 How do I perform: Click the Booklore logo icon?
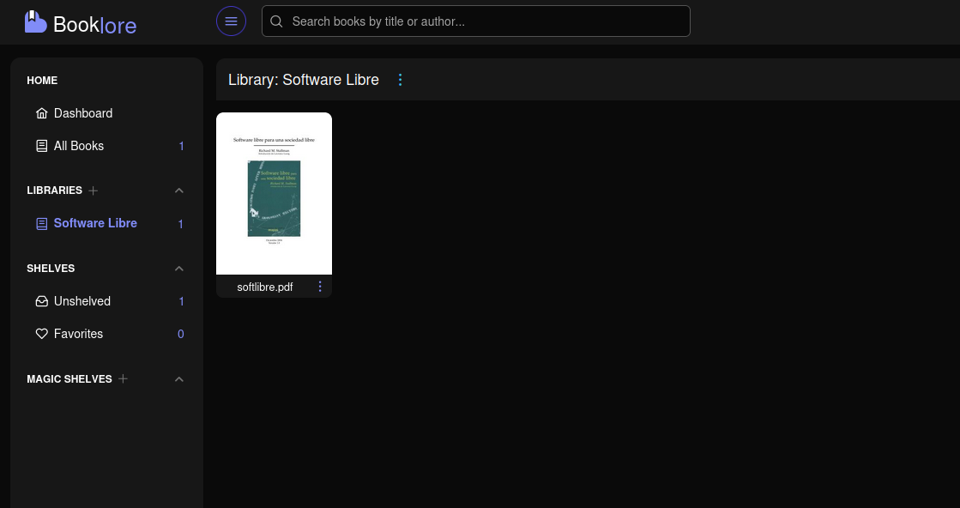35,22
